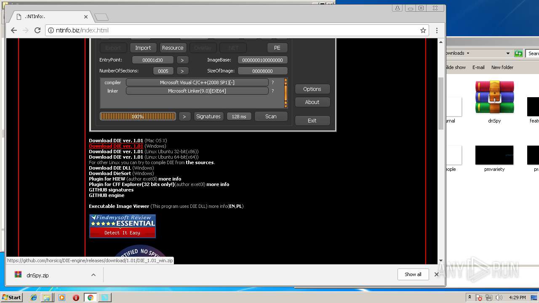Click Exit button in DIE image

click(x=312, y=121)
